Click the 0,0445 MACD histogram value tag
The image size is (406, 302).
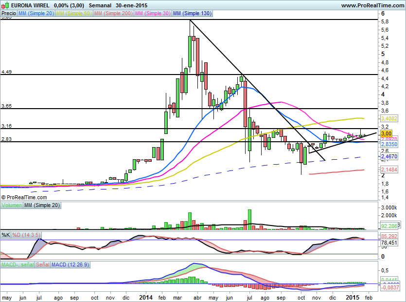[389, 280]
